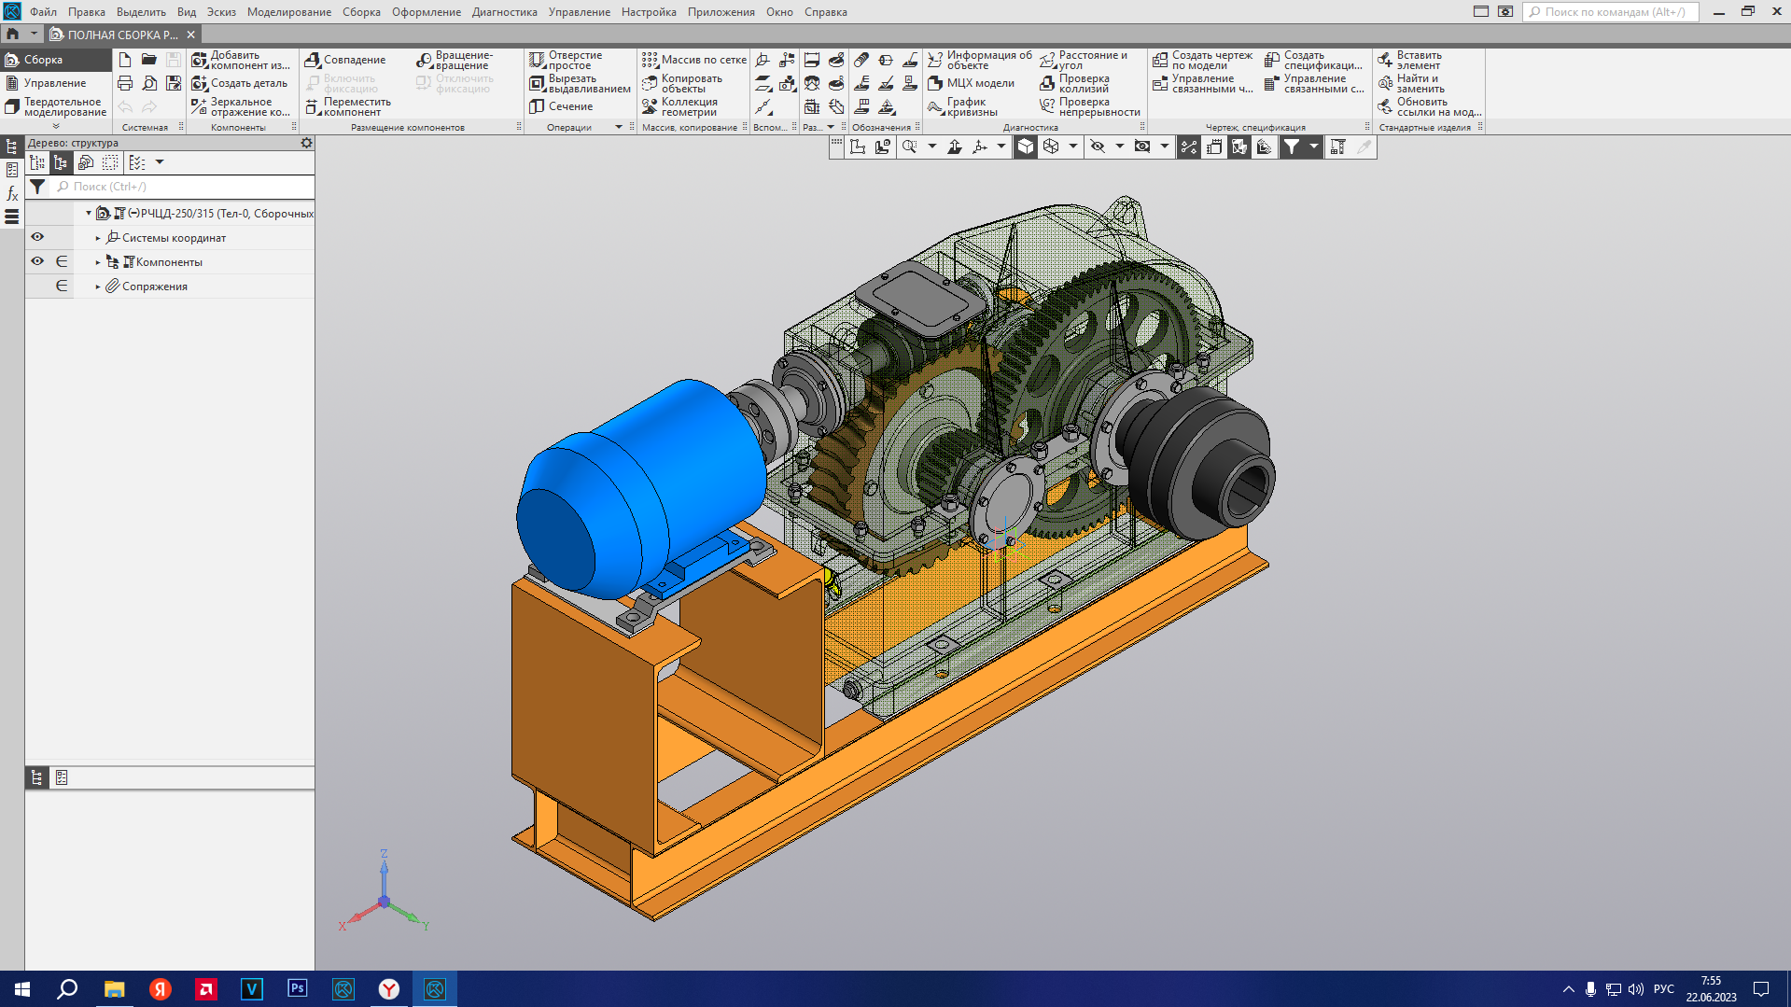This screenshot has width=1791, height=1007.
Task: Select Добавить компонент из файла tool
Action: 242,60
